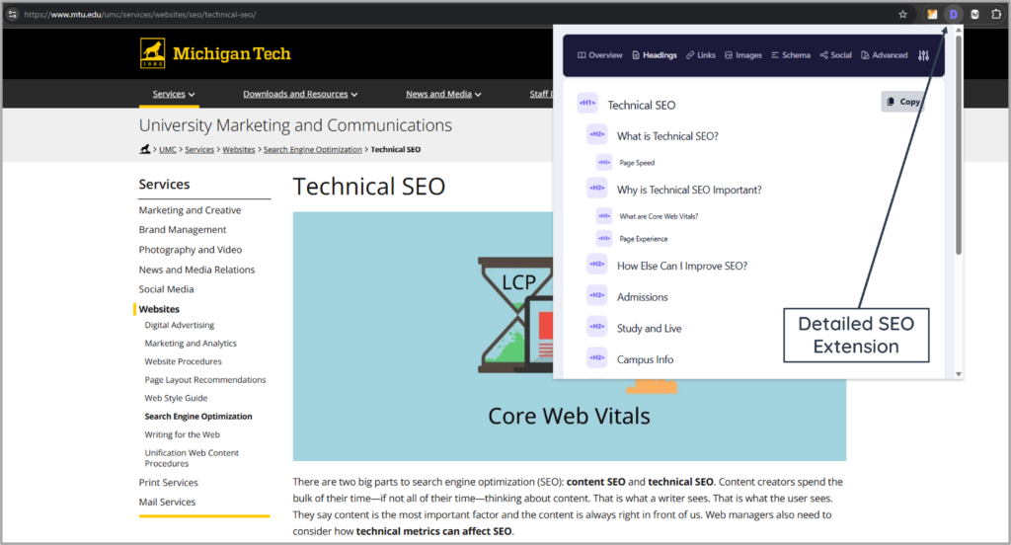The width and height of the screenshot is (1011, 545).
Task: Click the H2 badge beside Study and Live
Action: (x=597, y=327)
